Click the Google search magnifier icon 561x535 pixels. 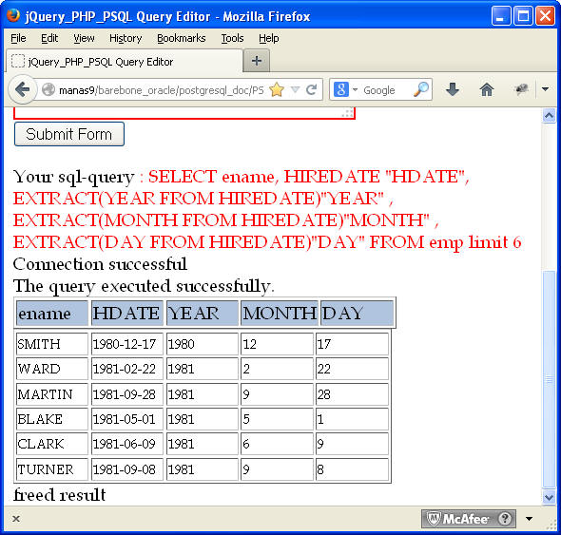coord(420,89)
